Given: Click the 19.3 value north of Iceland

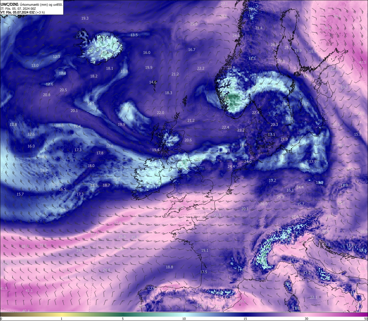Looking at the screenshot, I should [x=85, y=18].
